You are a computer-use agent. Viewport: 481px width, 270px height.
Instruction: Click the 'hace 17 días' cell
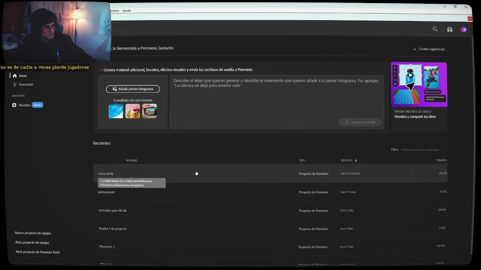click(x=346, y=247)
